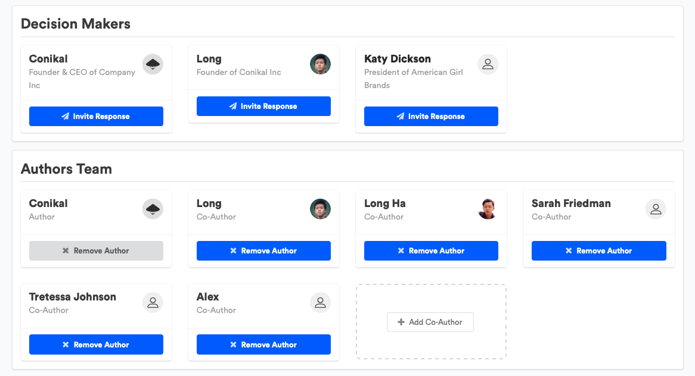Click "President of American Girl Brands" text
The height and width of the screenshot is (376, 695).
[x=414, y=79]
